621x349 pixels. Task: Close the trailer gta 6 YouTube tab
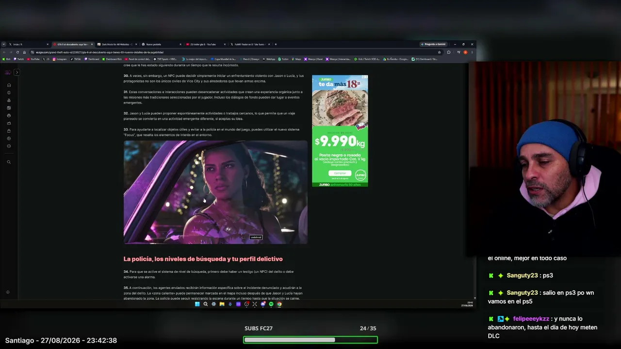point(225,44)
